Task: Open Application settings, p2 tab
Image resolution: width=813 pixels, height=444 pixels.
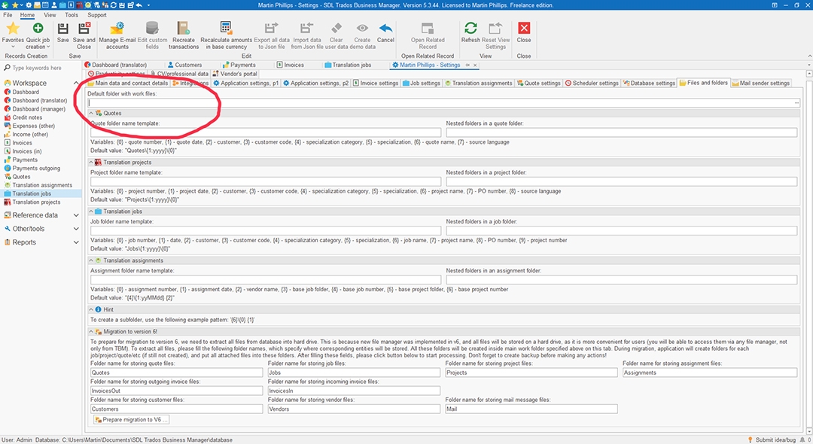Action: [x=315, y=83]
